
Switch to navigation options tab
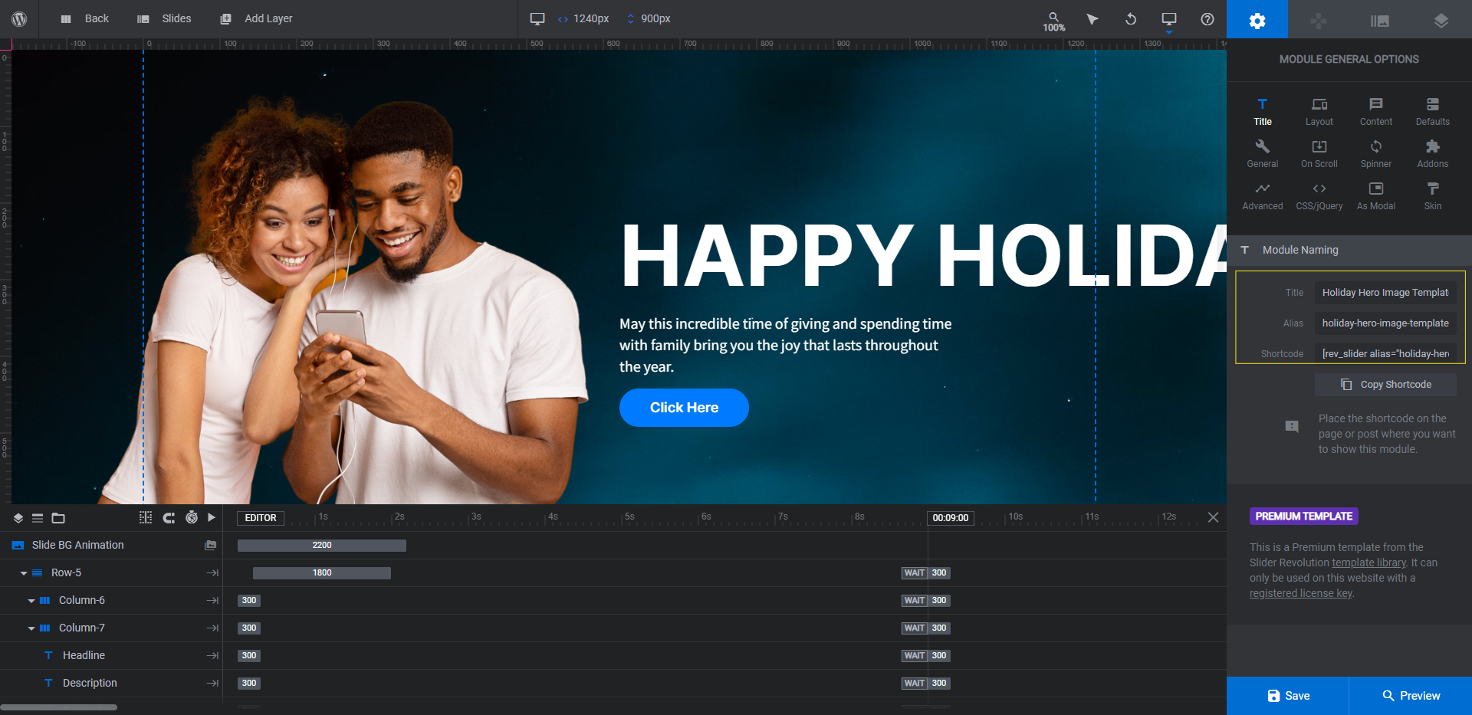pos(1319,19)
